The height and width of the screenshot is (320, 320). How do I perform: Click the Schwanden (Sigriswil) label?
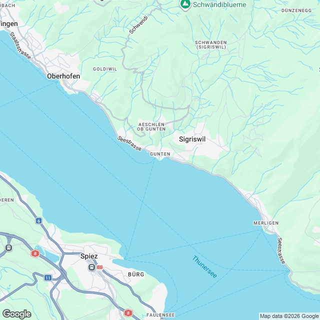211,44
